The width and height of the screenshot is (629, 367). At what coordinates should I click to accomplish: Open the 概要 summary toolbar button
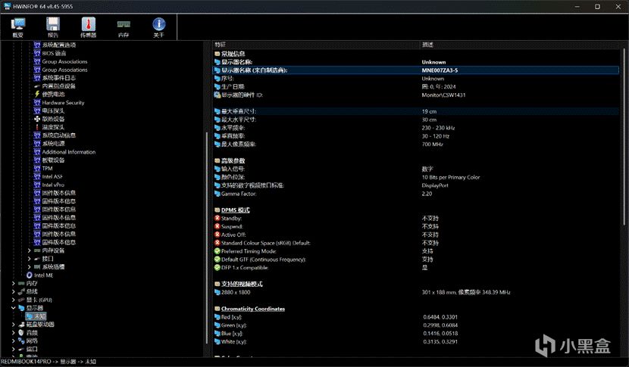click(x=17, y=27)
